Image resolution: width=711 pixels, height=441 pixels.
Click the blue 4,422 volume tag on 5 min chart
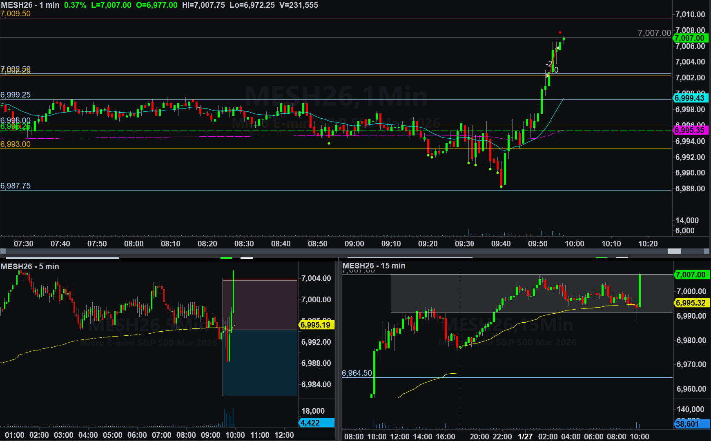[x=316, y=423]
